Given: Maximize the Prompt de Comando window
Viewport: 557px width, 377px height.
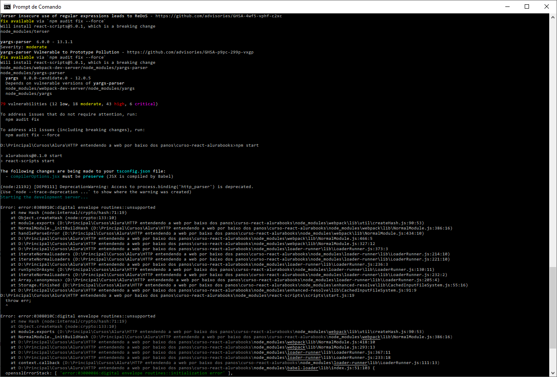Looking at the screenshot, I should [527, 6].
